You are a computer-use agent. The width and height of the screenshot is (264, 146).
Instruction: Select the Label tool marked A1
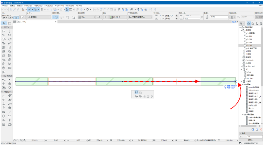(x=10, y=104)
